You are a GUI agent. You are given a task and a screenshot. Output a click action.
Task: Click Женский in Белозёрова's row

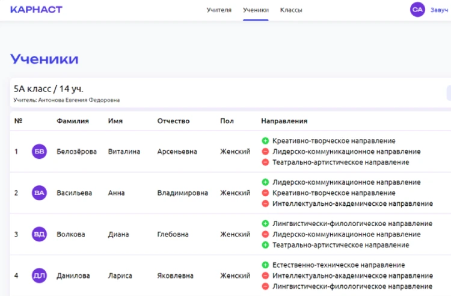(235, 151)
